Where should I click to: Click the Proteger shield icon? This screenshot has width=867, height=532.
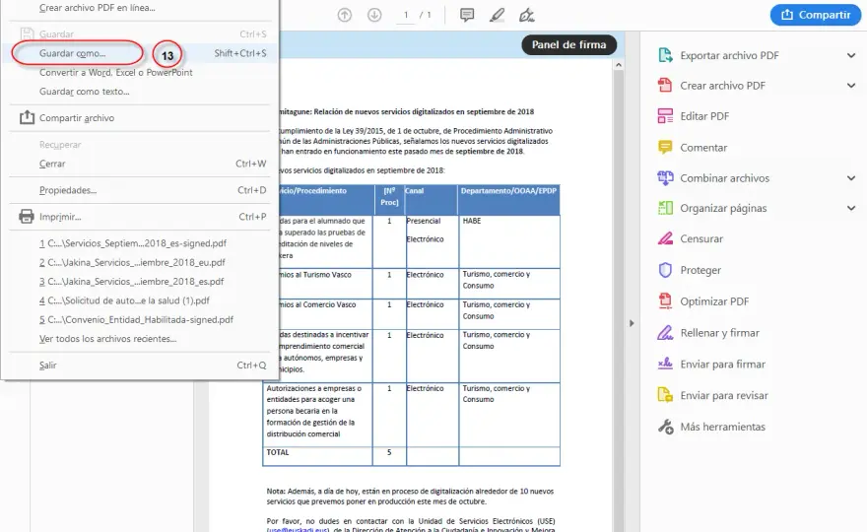point(665,270)
